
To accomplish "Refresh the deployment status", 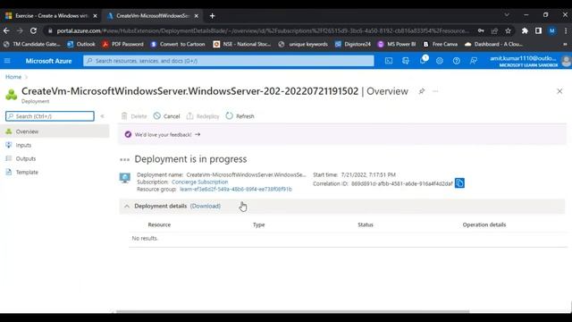I will 240,116.
